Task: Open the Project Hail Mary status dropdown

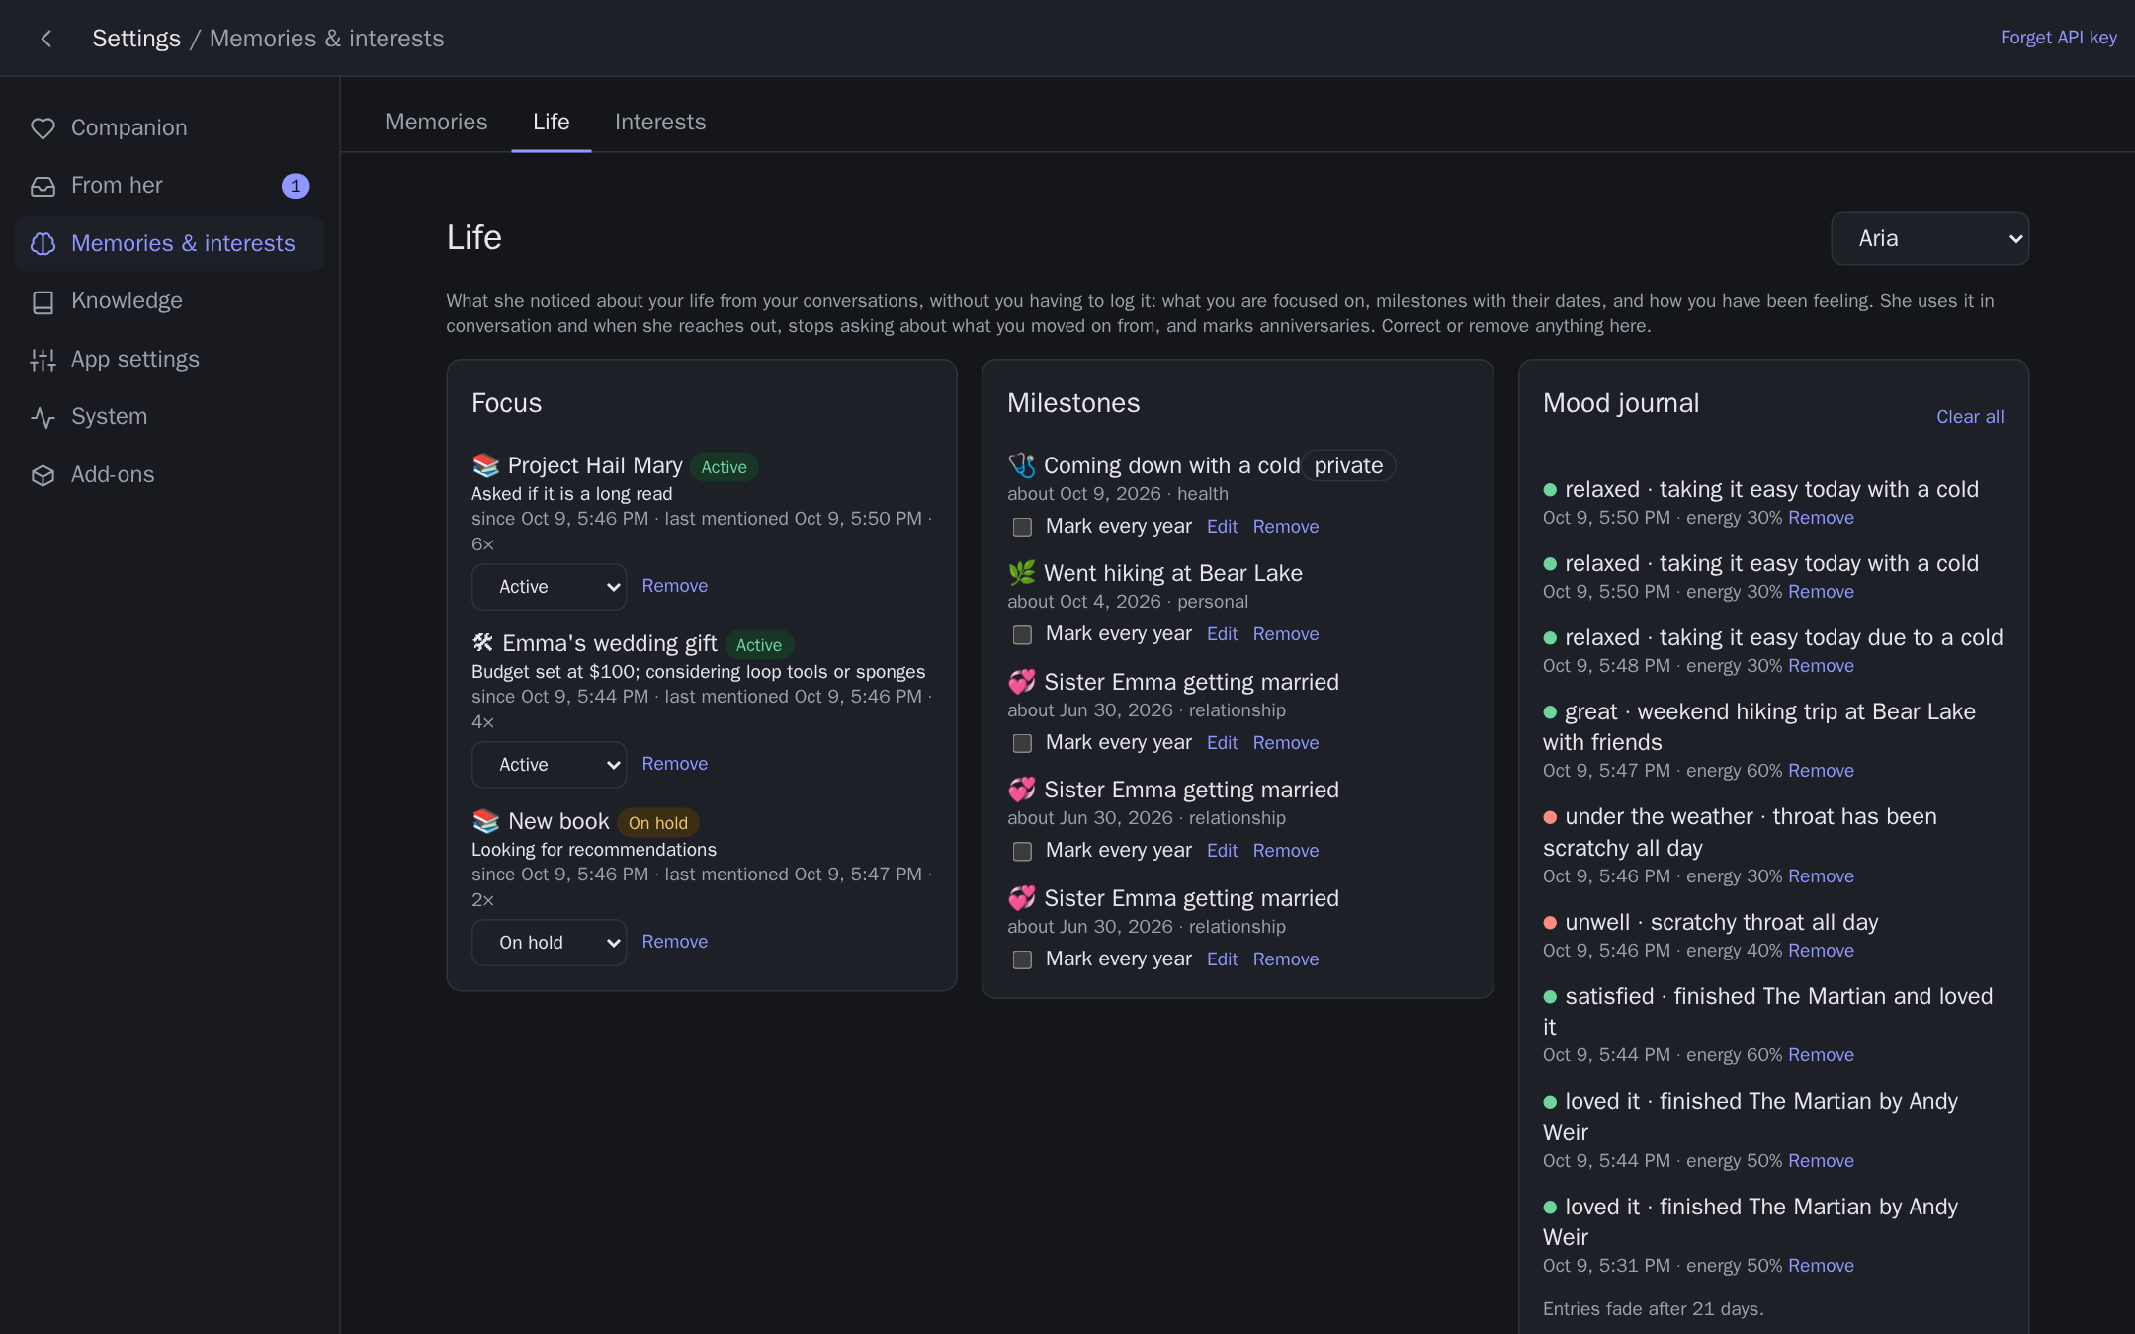Action: [549, 587]
